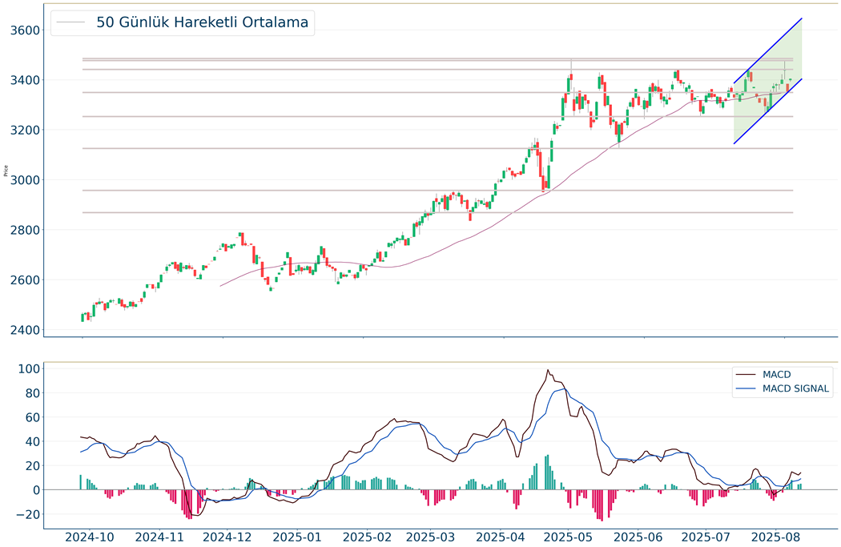This screenshot has width=841, height=547.
Task: Click the green shaded rising channel area
Action: [x=768, y=80]
